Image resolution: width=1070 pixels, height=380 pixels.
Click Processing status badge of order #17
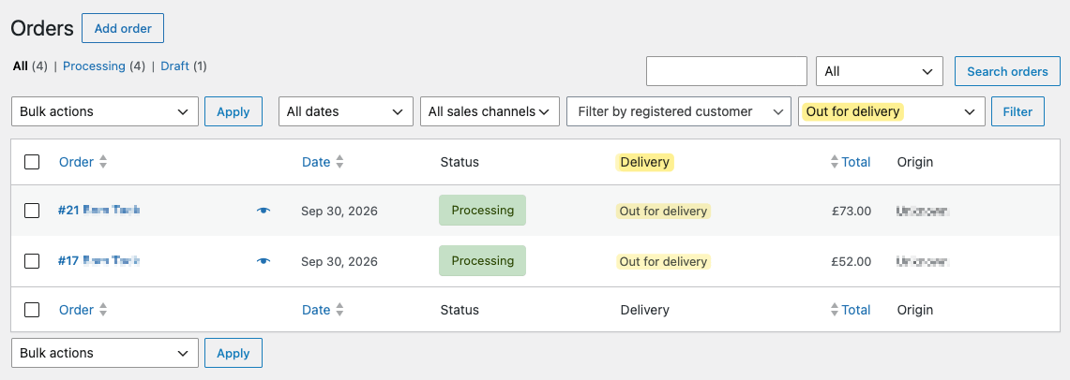pyautogui.click(x=482, y=261)
